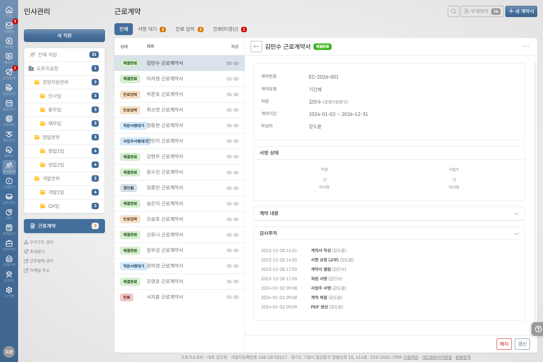This screenshot has height=362, width=543.
Task: Select the 개발본부 folder
Action: coord(64,178)
